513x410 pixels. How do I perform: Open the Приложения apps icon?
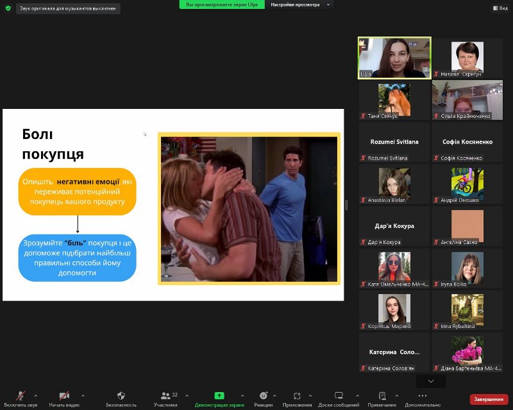296,396
